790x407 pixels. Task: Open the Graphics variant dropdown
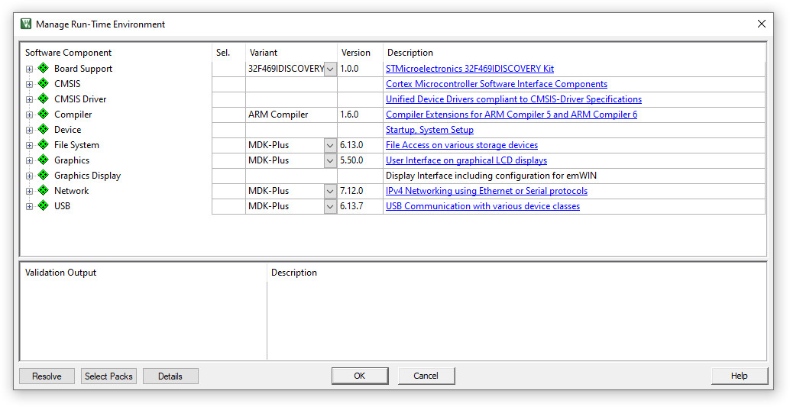[331, 160]
